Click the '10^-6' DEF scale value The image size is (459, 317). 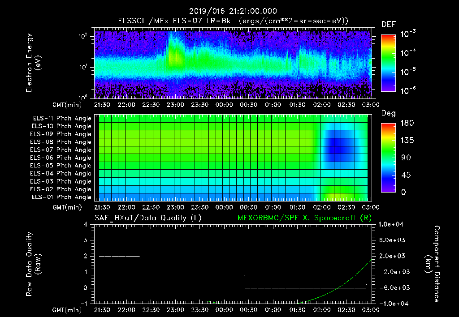[x=408, y=90]
